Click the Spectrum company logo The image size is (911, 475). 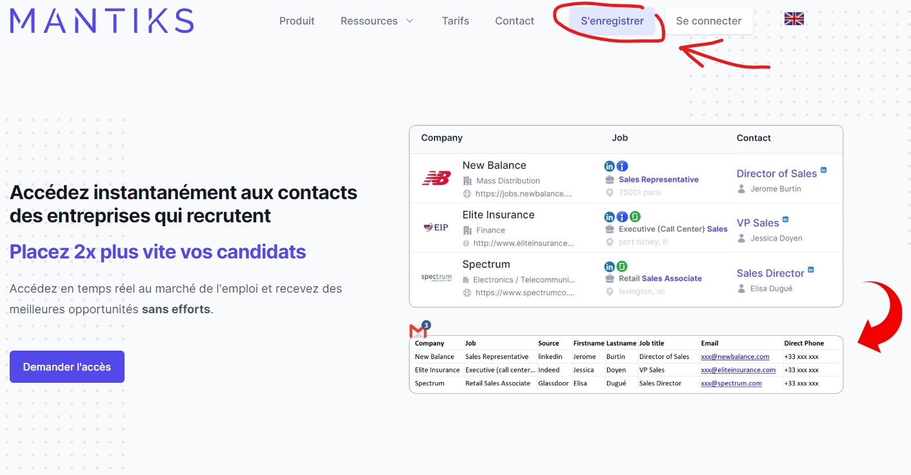(x=437, y=277)
